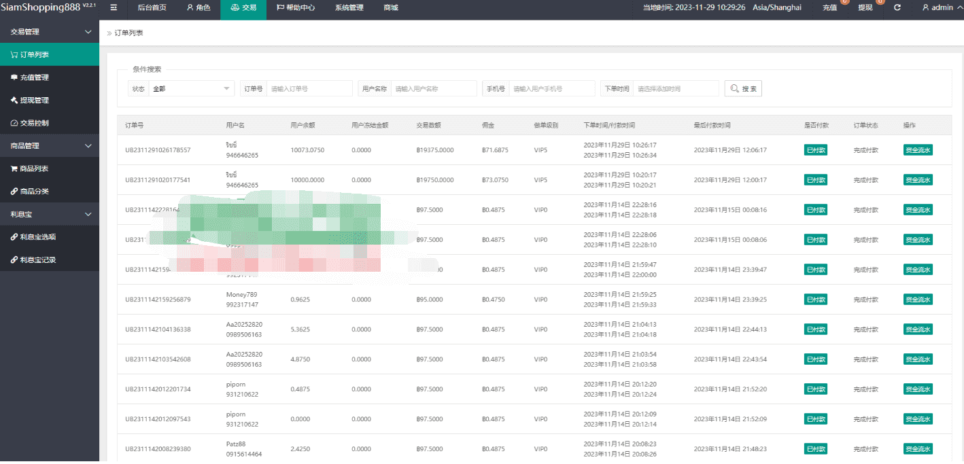Open 商品分类 sidebar link
The image size is (964, 464).
[34, 192]
